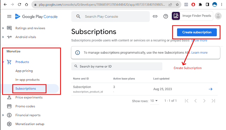Click the Search Play Console box
Screen dimensions: 226x130
pos(110,17)
